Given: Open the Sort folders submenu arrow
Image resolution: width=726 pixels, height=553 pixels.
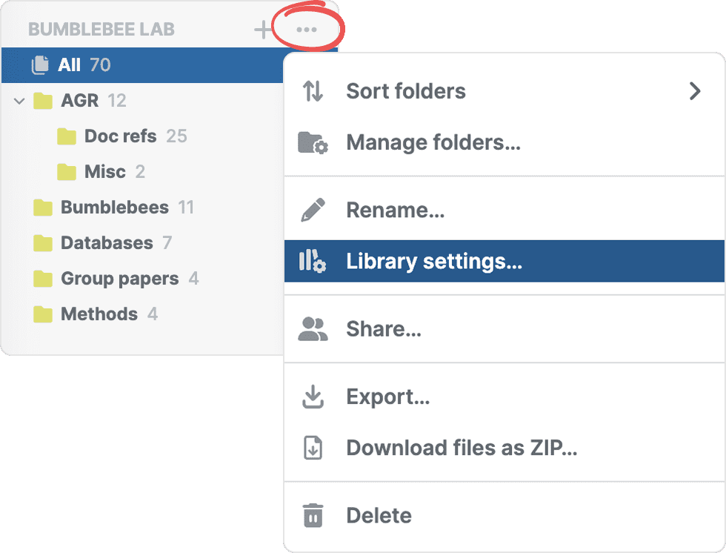Looking at the screenshot, I should tap(694, 91).
